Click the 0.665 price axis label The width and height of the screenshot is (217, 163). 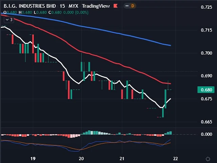pos(206,122)
